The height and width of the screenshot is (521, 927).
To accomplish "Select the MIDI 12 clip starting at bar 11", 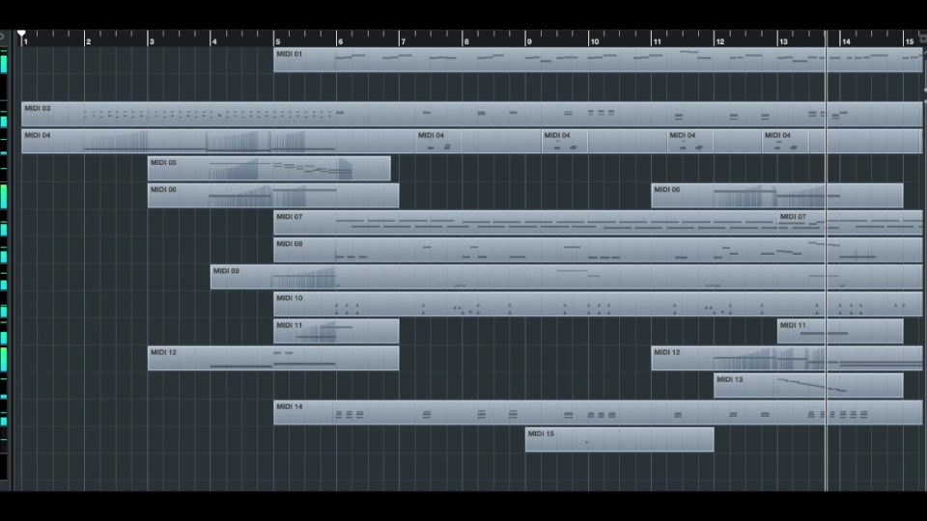I will click(x=787, y=359).
